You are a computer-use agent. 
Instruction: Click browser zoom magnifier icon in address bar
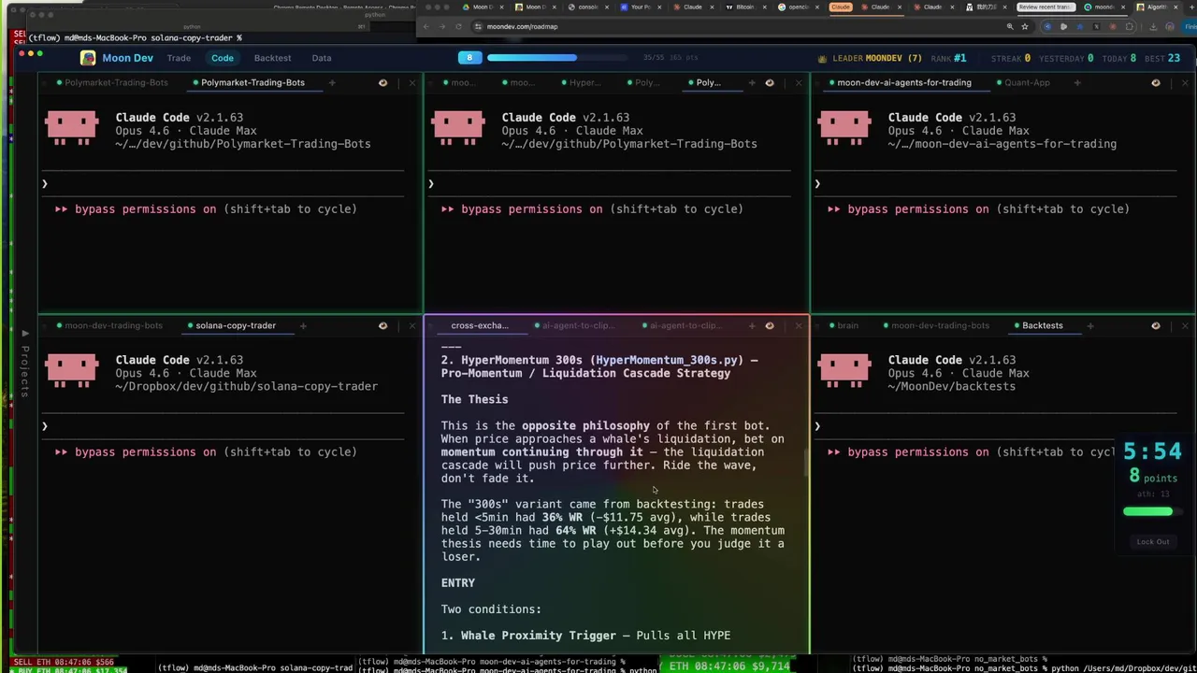1010,26
